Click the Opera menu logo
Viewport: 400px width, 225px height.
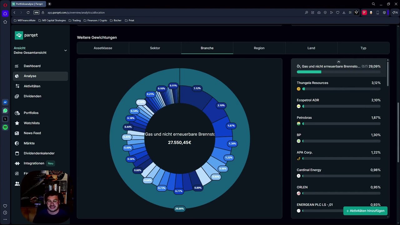tap(5, 4)
